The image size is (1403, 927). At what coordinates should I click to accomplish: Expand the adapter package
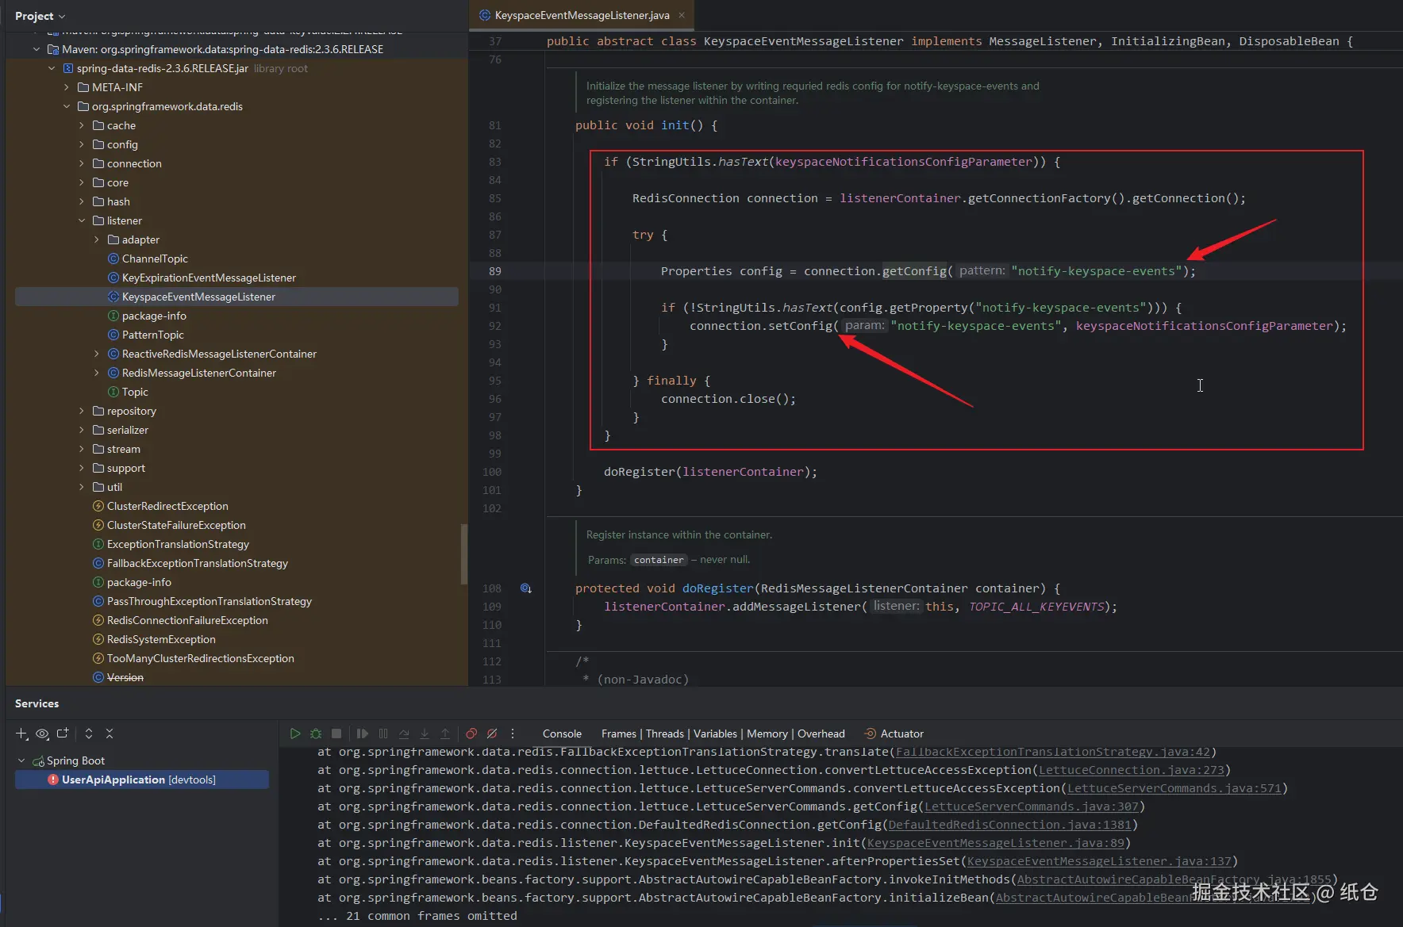97,239
